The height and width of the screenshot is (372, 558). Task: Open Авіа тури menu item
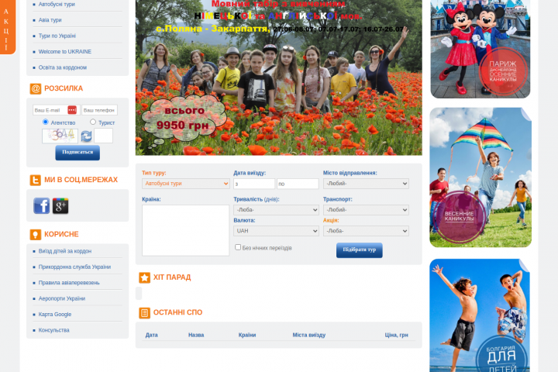point(50,20)
